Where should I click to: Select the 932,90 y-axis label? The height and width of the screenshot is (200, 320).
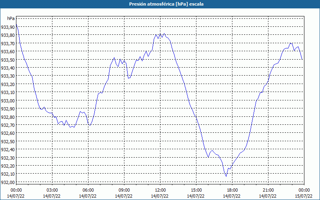[8, 108]
